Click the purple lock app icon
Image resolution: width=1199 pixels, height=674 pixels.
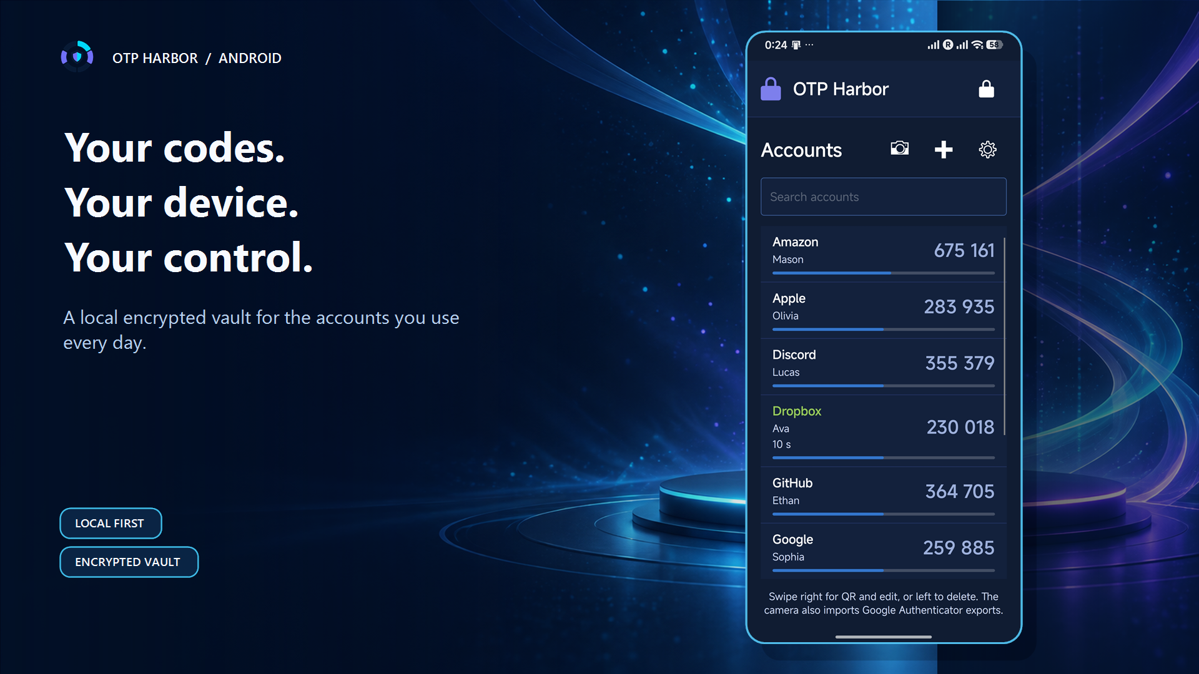click(x=771, y=89)
